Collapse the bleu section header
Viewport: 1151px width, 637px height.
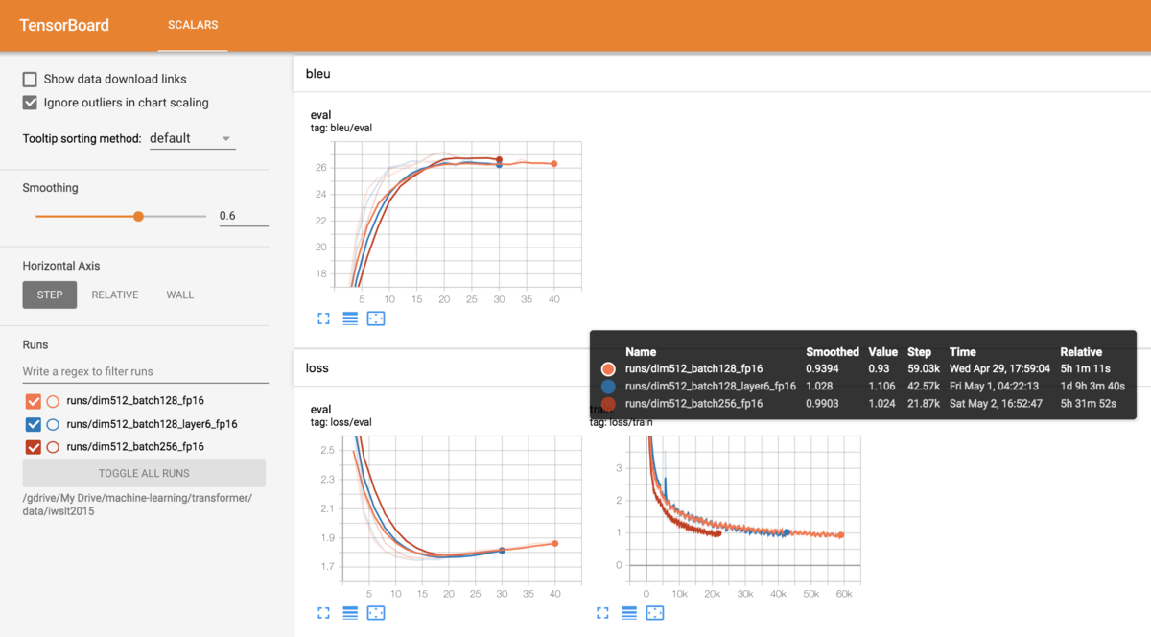click(x=720, y=73)
